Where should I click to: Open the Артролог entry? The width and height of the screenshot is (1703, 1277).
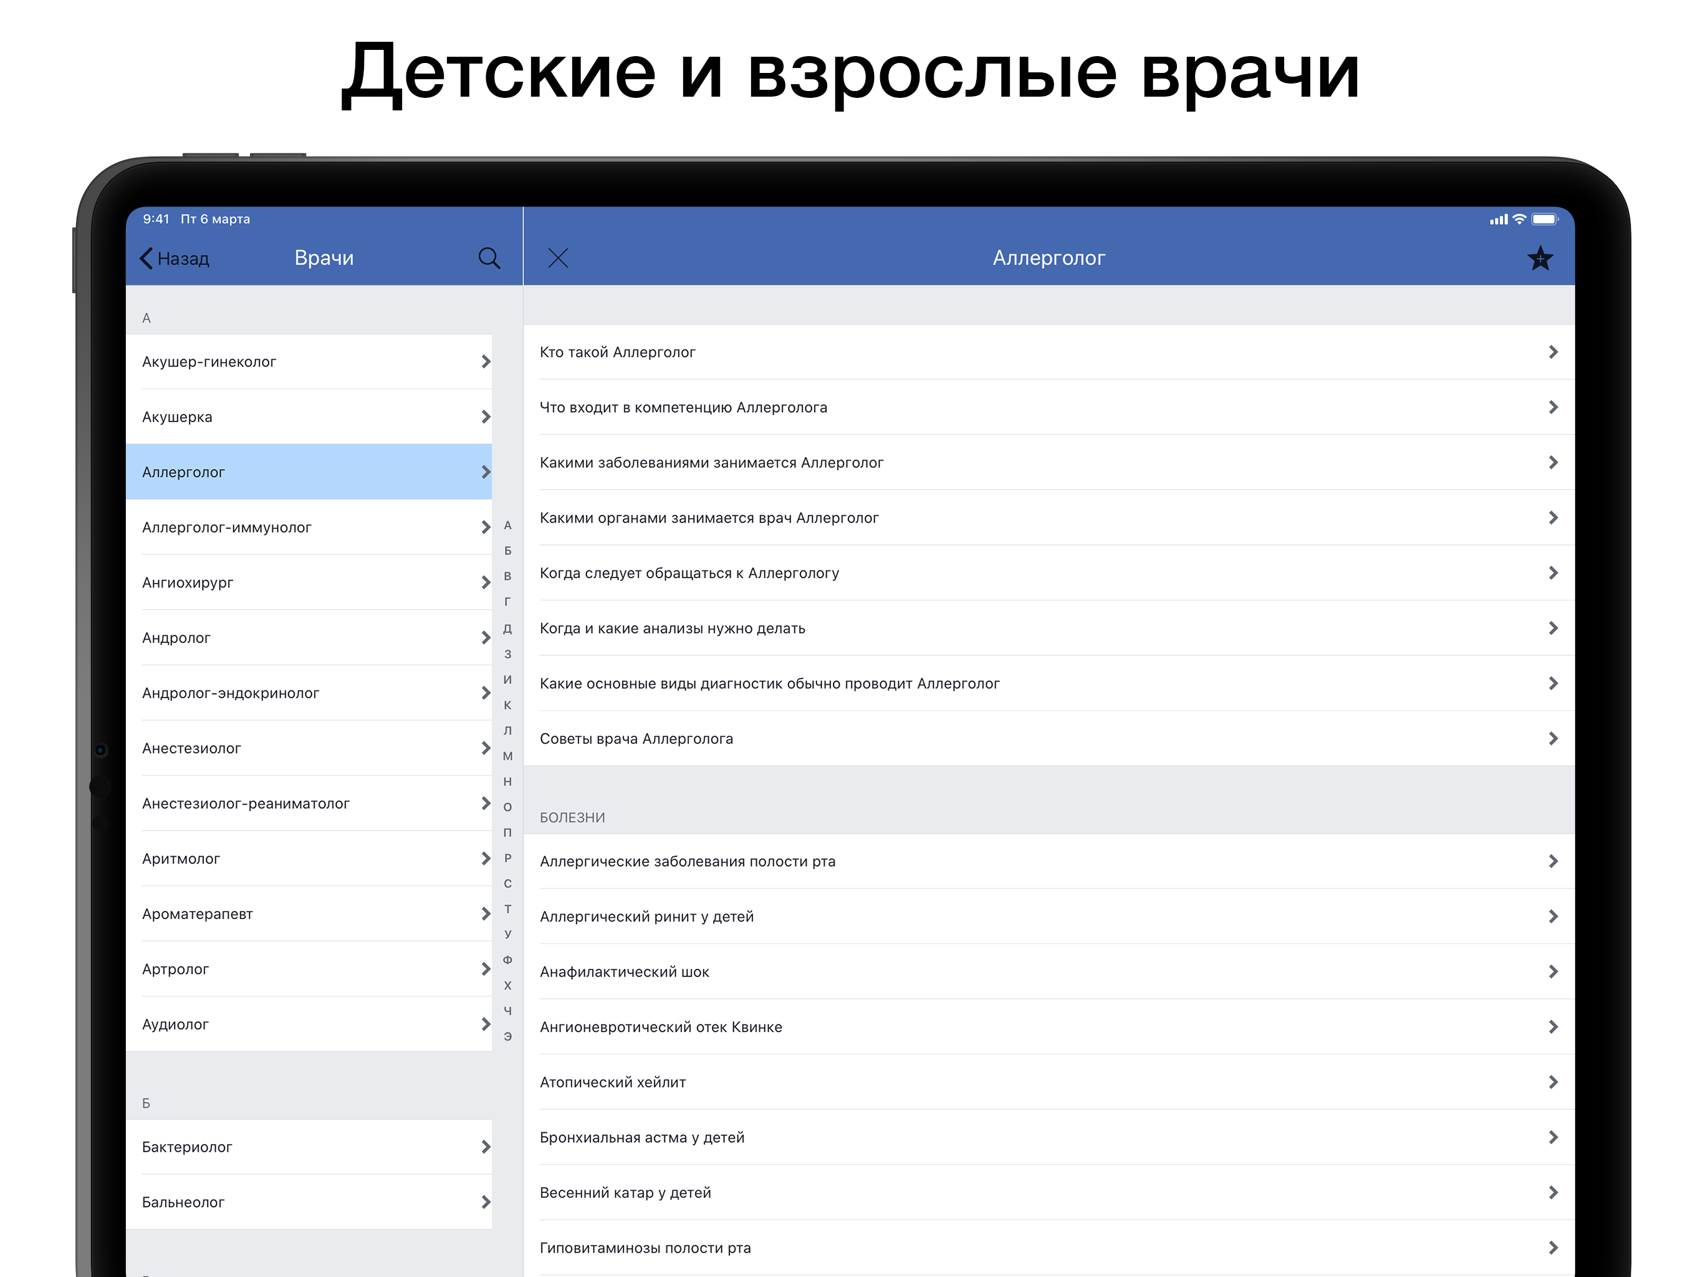309,969
